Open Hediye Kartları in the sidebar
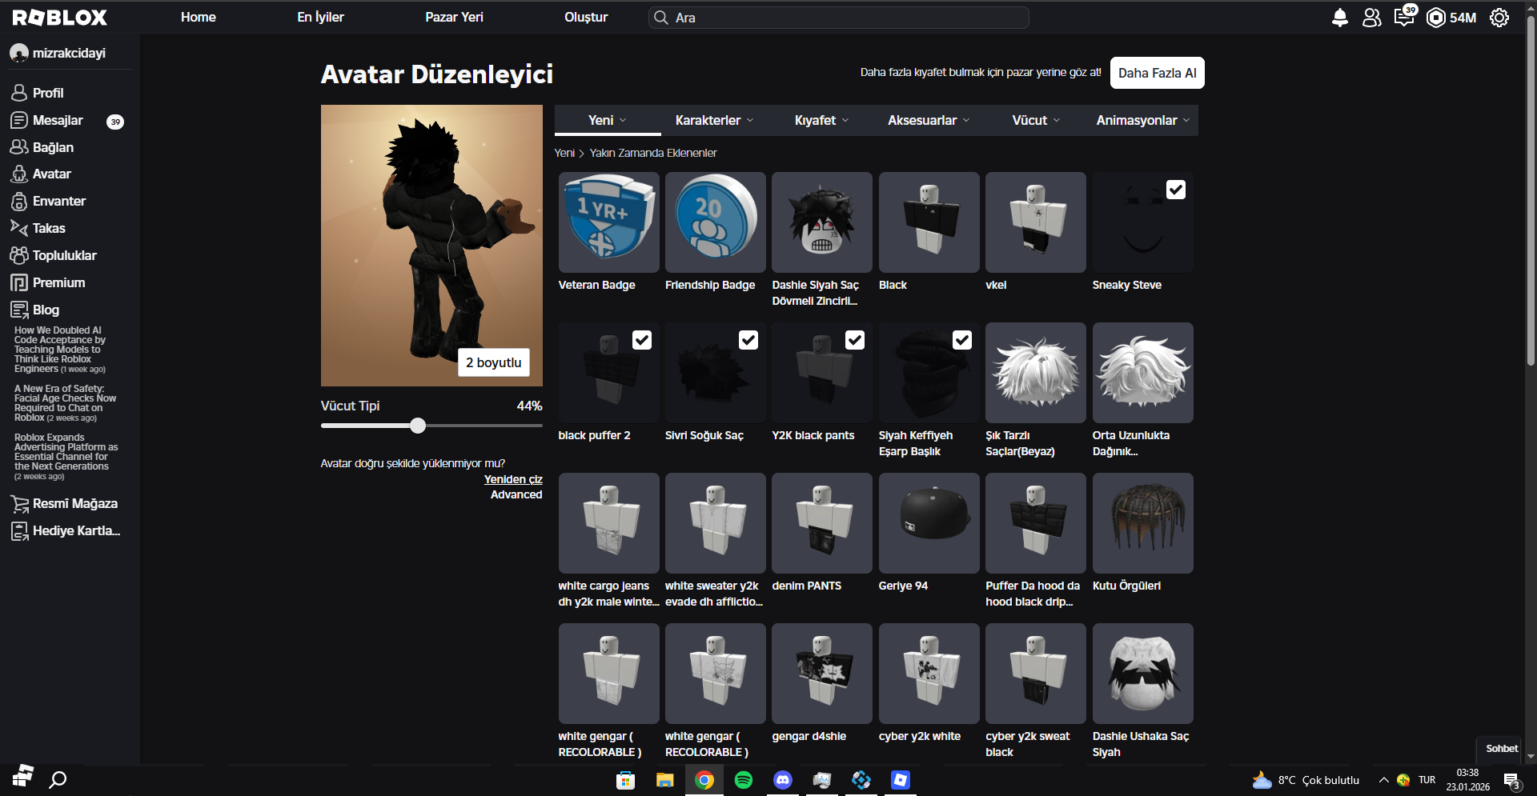Viewport: 1537px width, 796px height. (76, 530)
